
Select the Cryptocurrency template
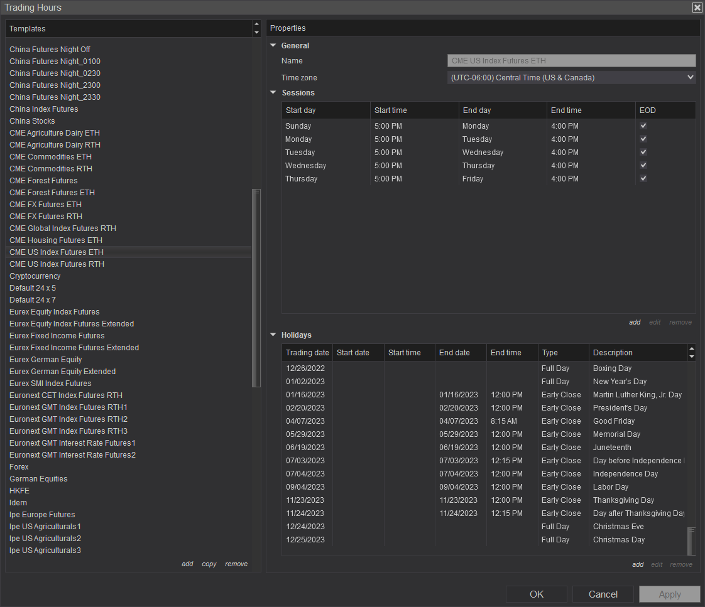[x=35, y=276]
